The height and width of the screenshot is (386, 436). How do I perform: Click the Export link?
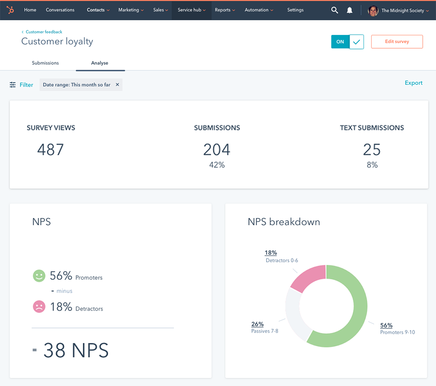pos(413,83)
